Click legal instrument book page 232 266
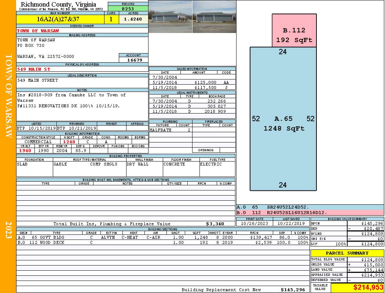Viewport: 385px width, 293px height. (x=217, y=101)
